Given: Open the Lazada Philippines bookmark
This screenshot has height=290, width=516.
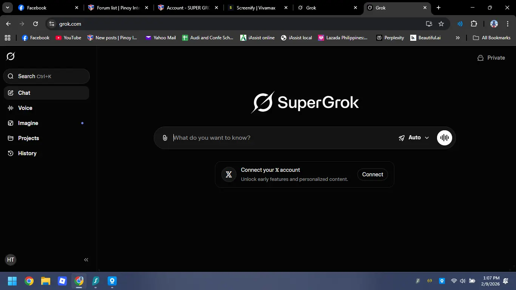Looking at the screenshot, I should pyautogui.click(x=343, y=38).
